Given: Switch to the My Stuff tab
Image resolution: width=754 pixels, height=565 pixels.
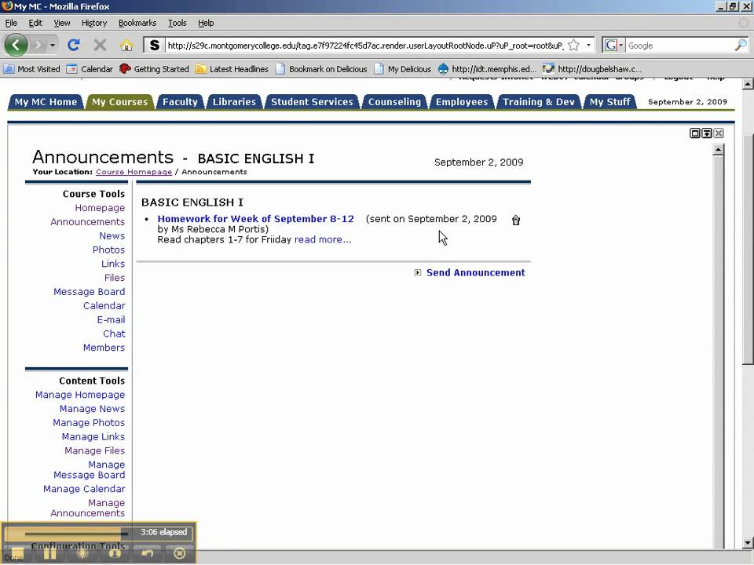Looking at the screenshot, I should pyautogui.click(x=609, y=102).
